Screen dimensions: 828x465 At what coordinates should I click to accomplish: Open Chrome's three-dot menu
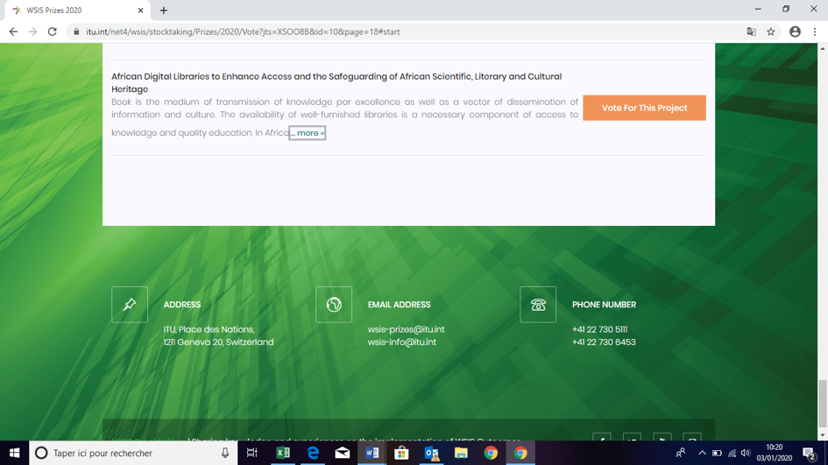point(815,32)
